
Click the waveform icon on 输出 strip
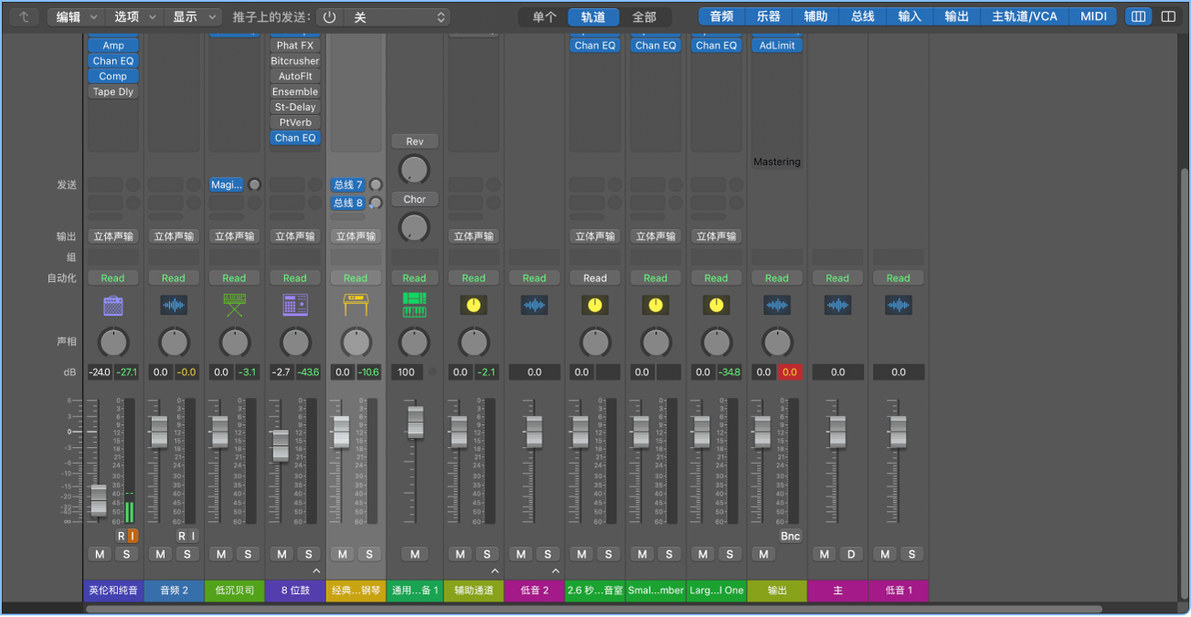(777, 305)
